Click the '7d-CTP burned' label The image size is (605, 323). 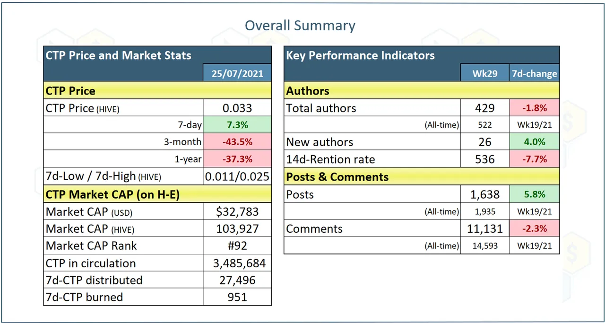click(84, 297)
